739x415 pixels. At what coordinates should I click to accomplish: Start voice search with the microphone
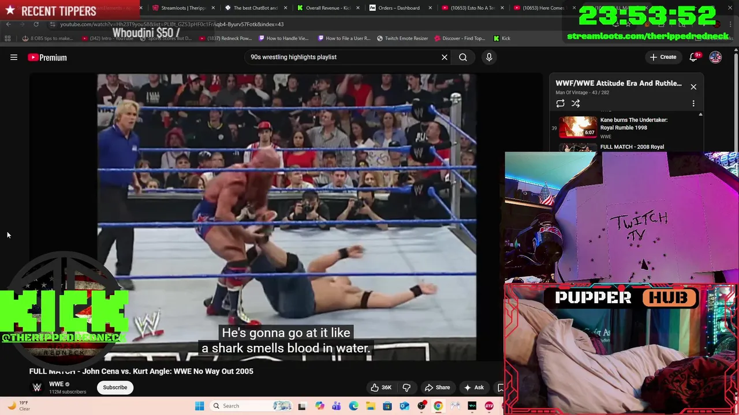click(489, 57)
